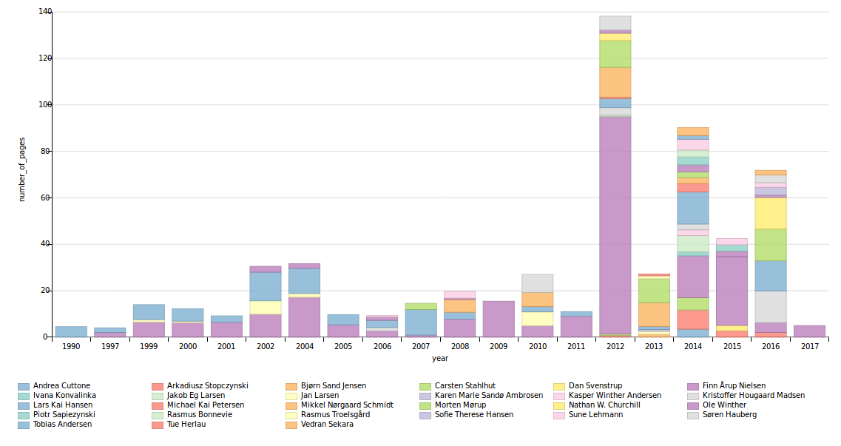Click the yellow segment in the 2016 bar
Screen dimensions: 841x446
pyautogui.click(x=771, y=213)
